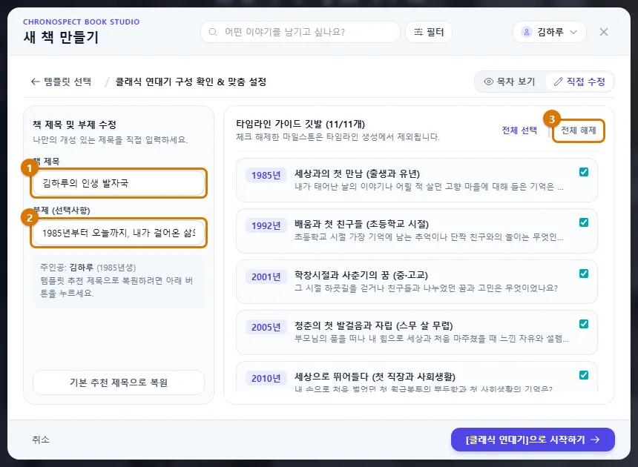Click [클래식 연대기]으로 시작하기 button
Screen dimensions: 638x467
pyautogui.click(x=533, y=440)
